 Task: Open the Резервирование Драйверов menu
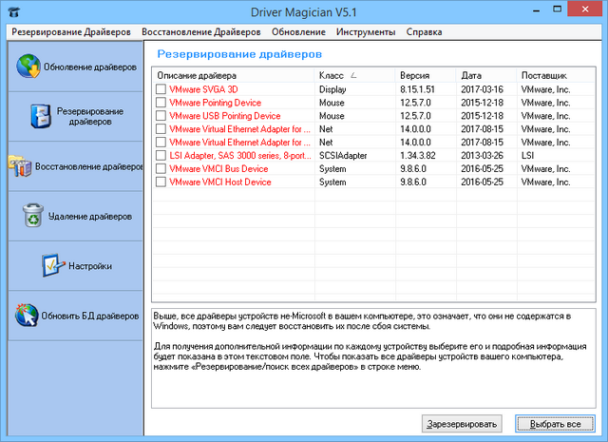[70, 31]
